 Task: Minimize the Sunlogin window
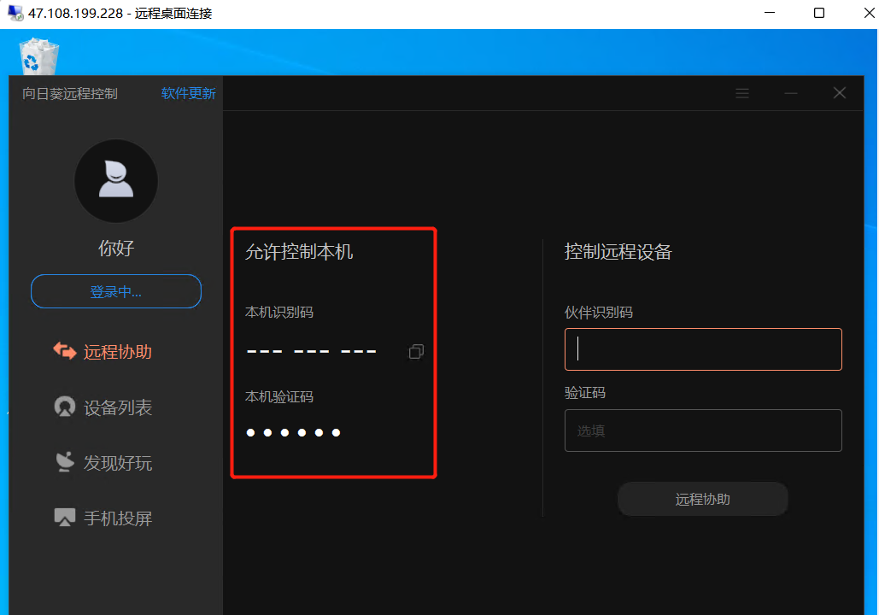coord(790,93)
